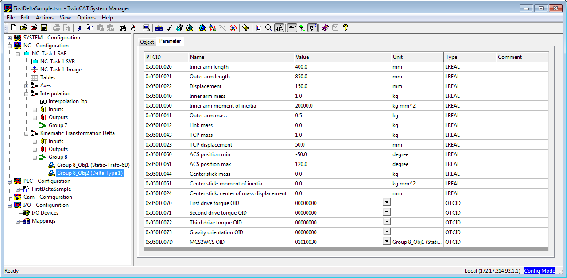Click the Print Preview toolbar icon
This screenshot has width=567, height=278.
coord(67,27)
